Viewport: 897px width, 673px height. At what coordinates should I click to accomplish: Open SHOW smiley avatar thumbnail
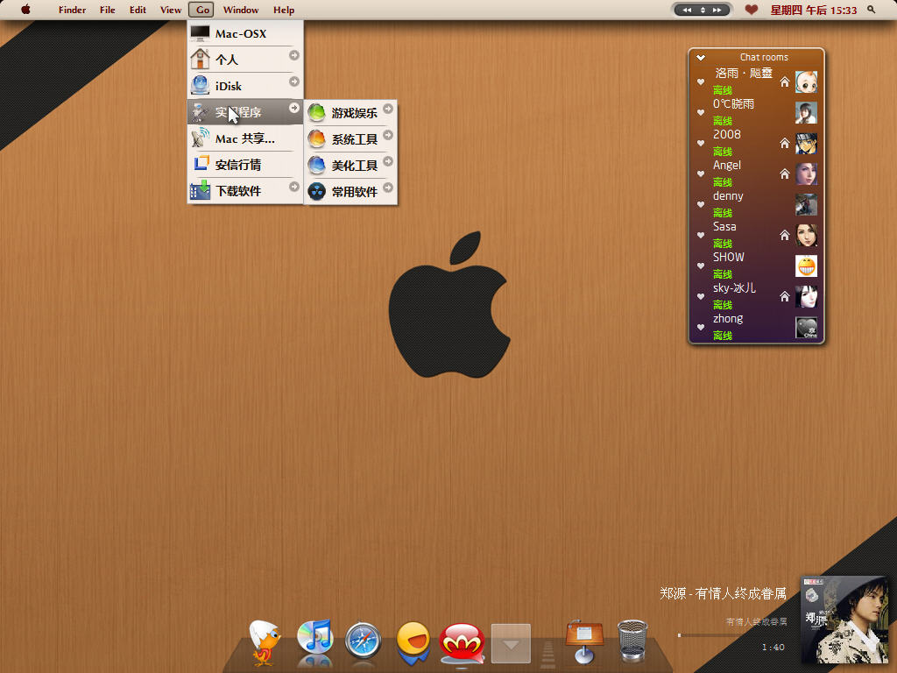806,266
